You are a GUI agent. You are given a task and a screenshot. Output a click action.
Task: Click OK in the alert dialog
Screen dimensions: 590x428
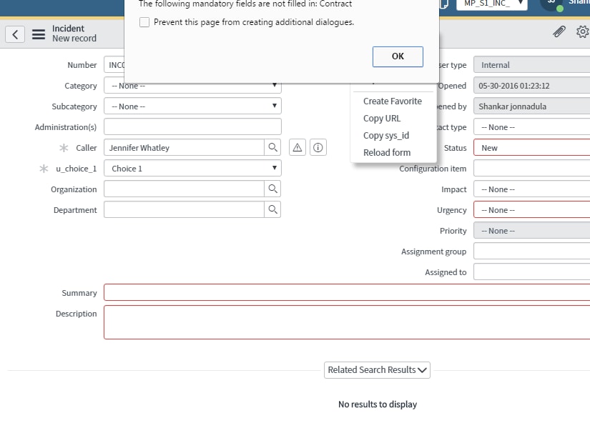pyautogui.click(x=398, y=56)
